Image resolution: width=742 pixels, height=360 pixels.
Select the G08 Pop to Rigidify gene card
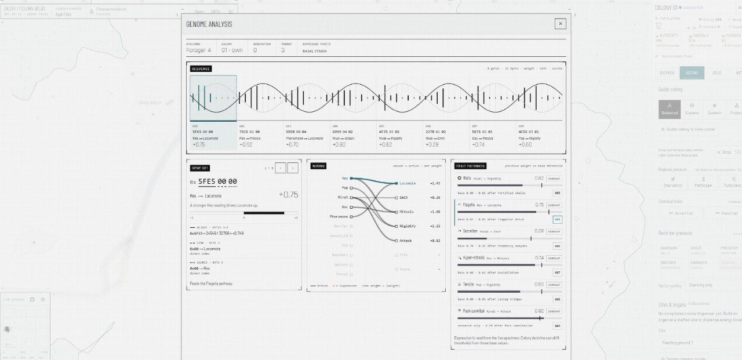coord(538,137)
